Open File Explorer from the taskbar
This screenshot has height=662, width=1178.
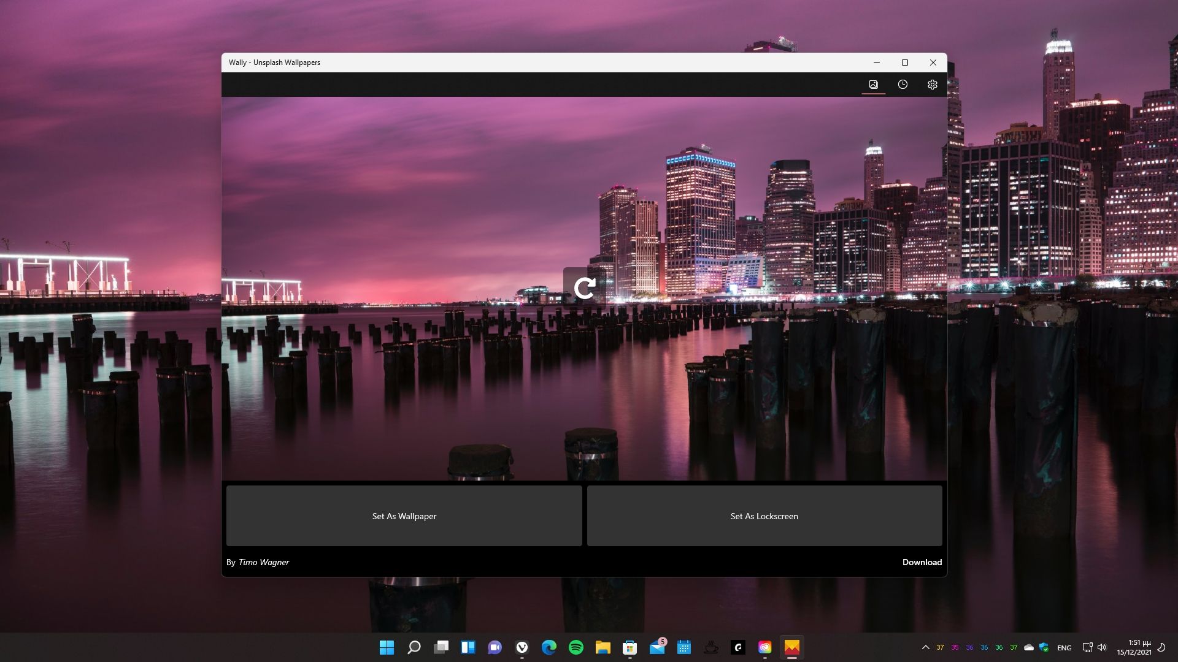point(603,647)
